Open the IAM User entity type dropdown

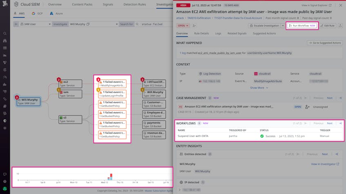(x=35, y=24)
